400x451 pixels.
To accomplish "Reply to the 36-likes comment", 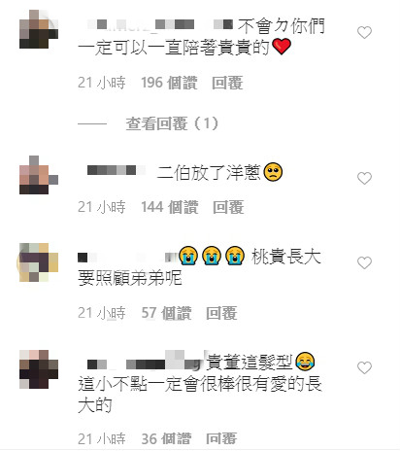I will pos(221,438).
